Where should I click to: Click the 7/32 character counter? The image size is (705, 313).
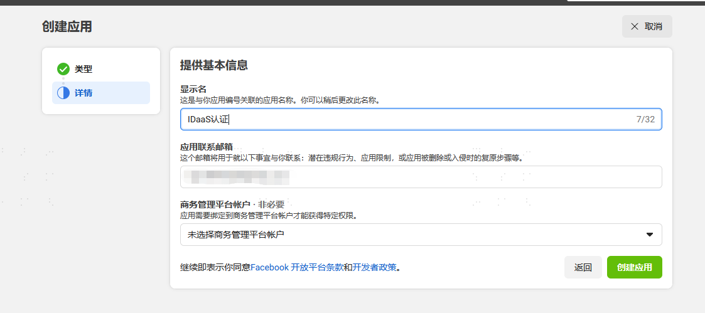point(645,119)
